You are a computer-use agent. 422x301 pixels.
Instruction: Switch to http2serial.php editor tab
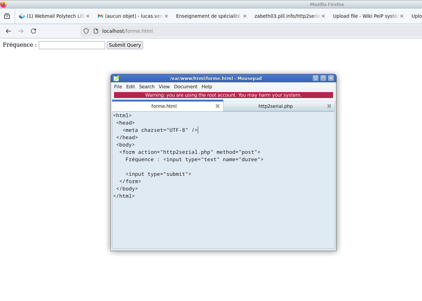tap(275, 106)
